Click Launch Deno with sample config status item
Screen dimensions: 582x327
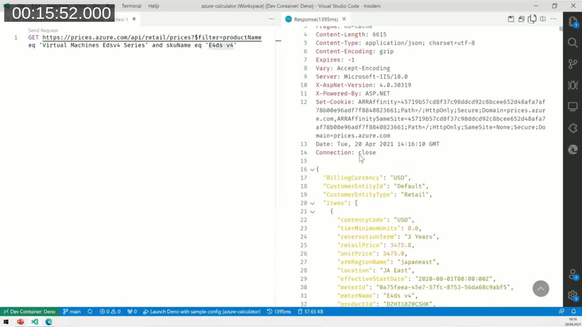click(x=201, y=311)
